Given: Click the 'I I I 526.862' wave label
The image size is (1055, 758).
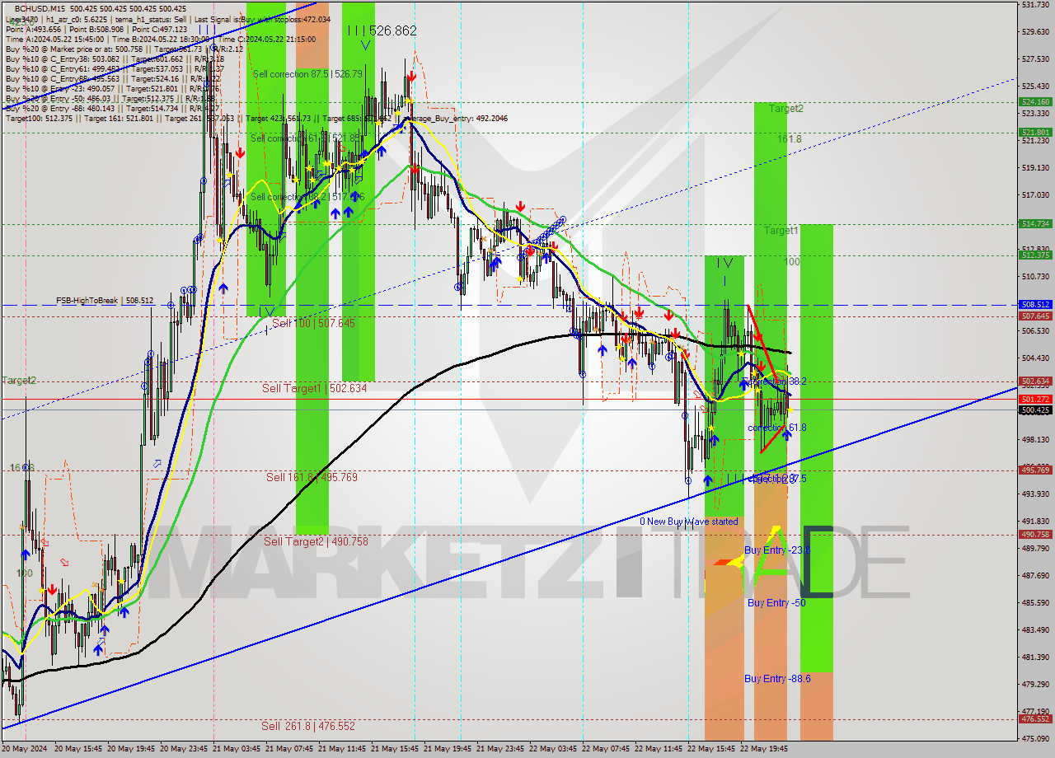Looking at the screenshot, I should tap(382, 30).
